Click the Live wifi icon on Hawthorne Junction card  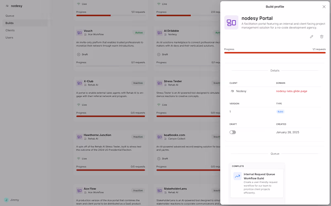point(79,159)
